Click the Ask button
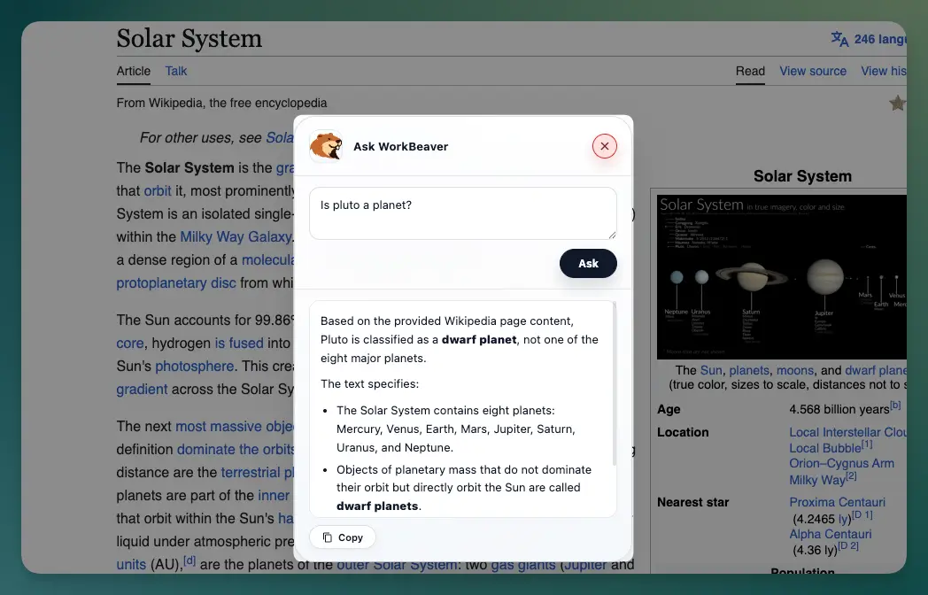 coord(588,264)
